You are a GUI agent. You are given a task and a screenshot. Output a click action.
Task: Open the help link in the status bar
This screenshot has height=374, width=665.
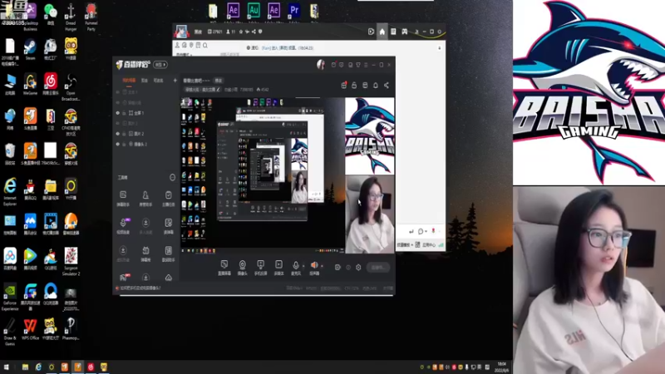[140, 288]
